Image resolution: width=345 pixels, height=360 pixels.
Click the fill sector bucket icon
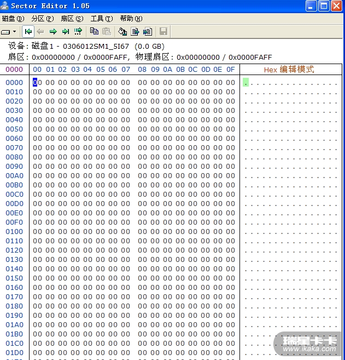(x=122, y=31)
